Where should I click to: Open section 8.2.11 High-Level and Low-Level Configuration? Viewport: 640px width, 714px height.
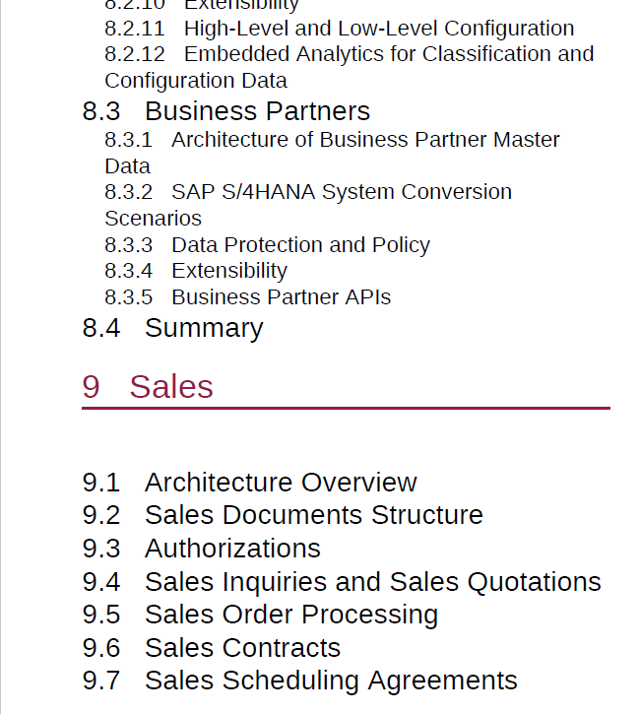[x=339, y=29]
